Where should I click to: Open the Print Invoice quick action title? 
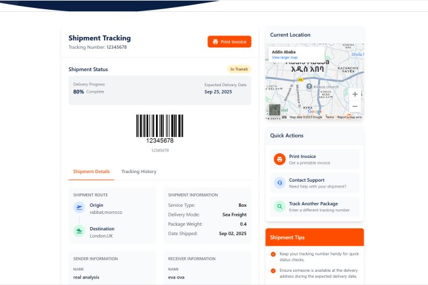click(302, 156)
